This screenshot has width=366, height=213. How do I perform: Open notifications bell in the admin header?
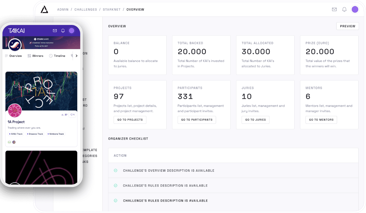tap(344, 9)
